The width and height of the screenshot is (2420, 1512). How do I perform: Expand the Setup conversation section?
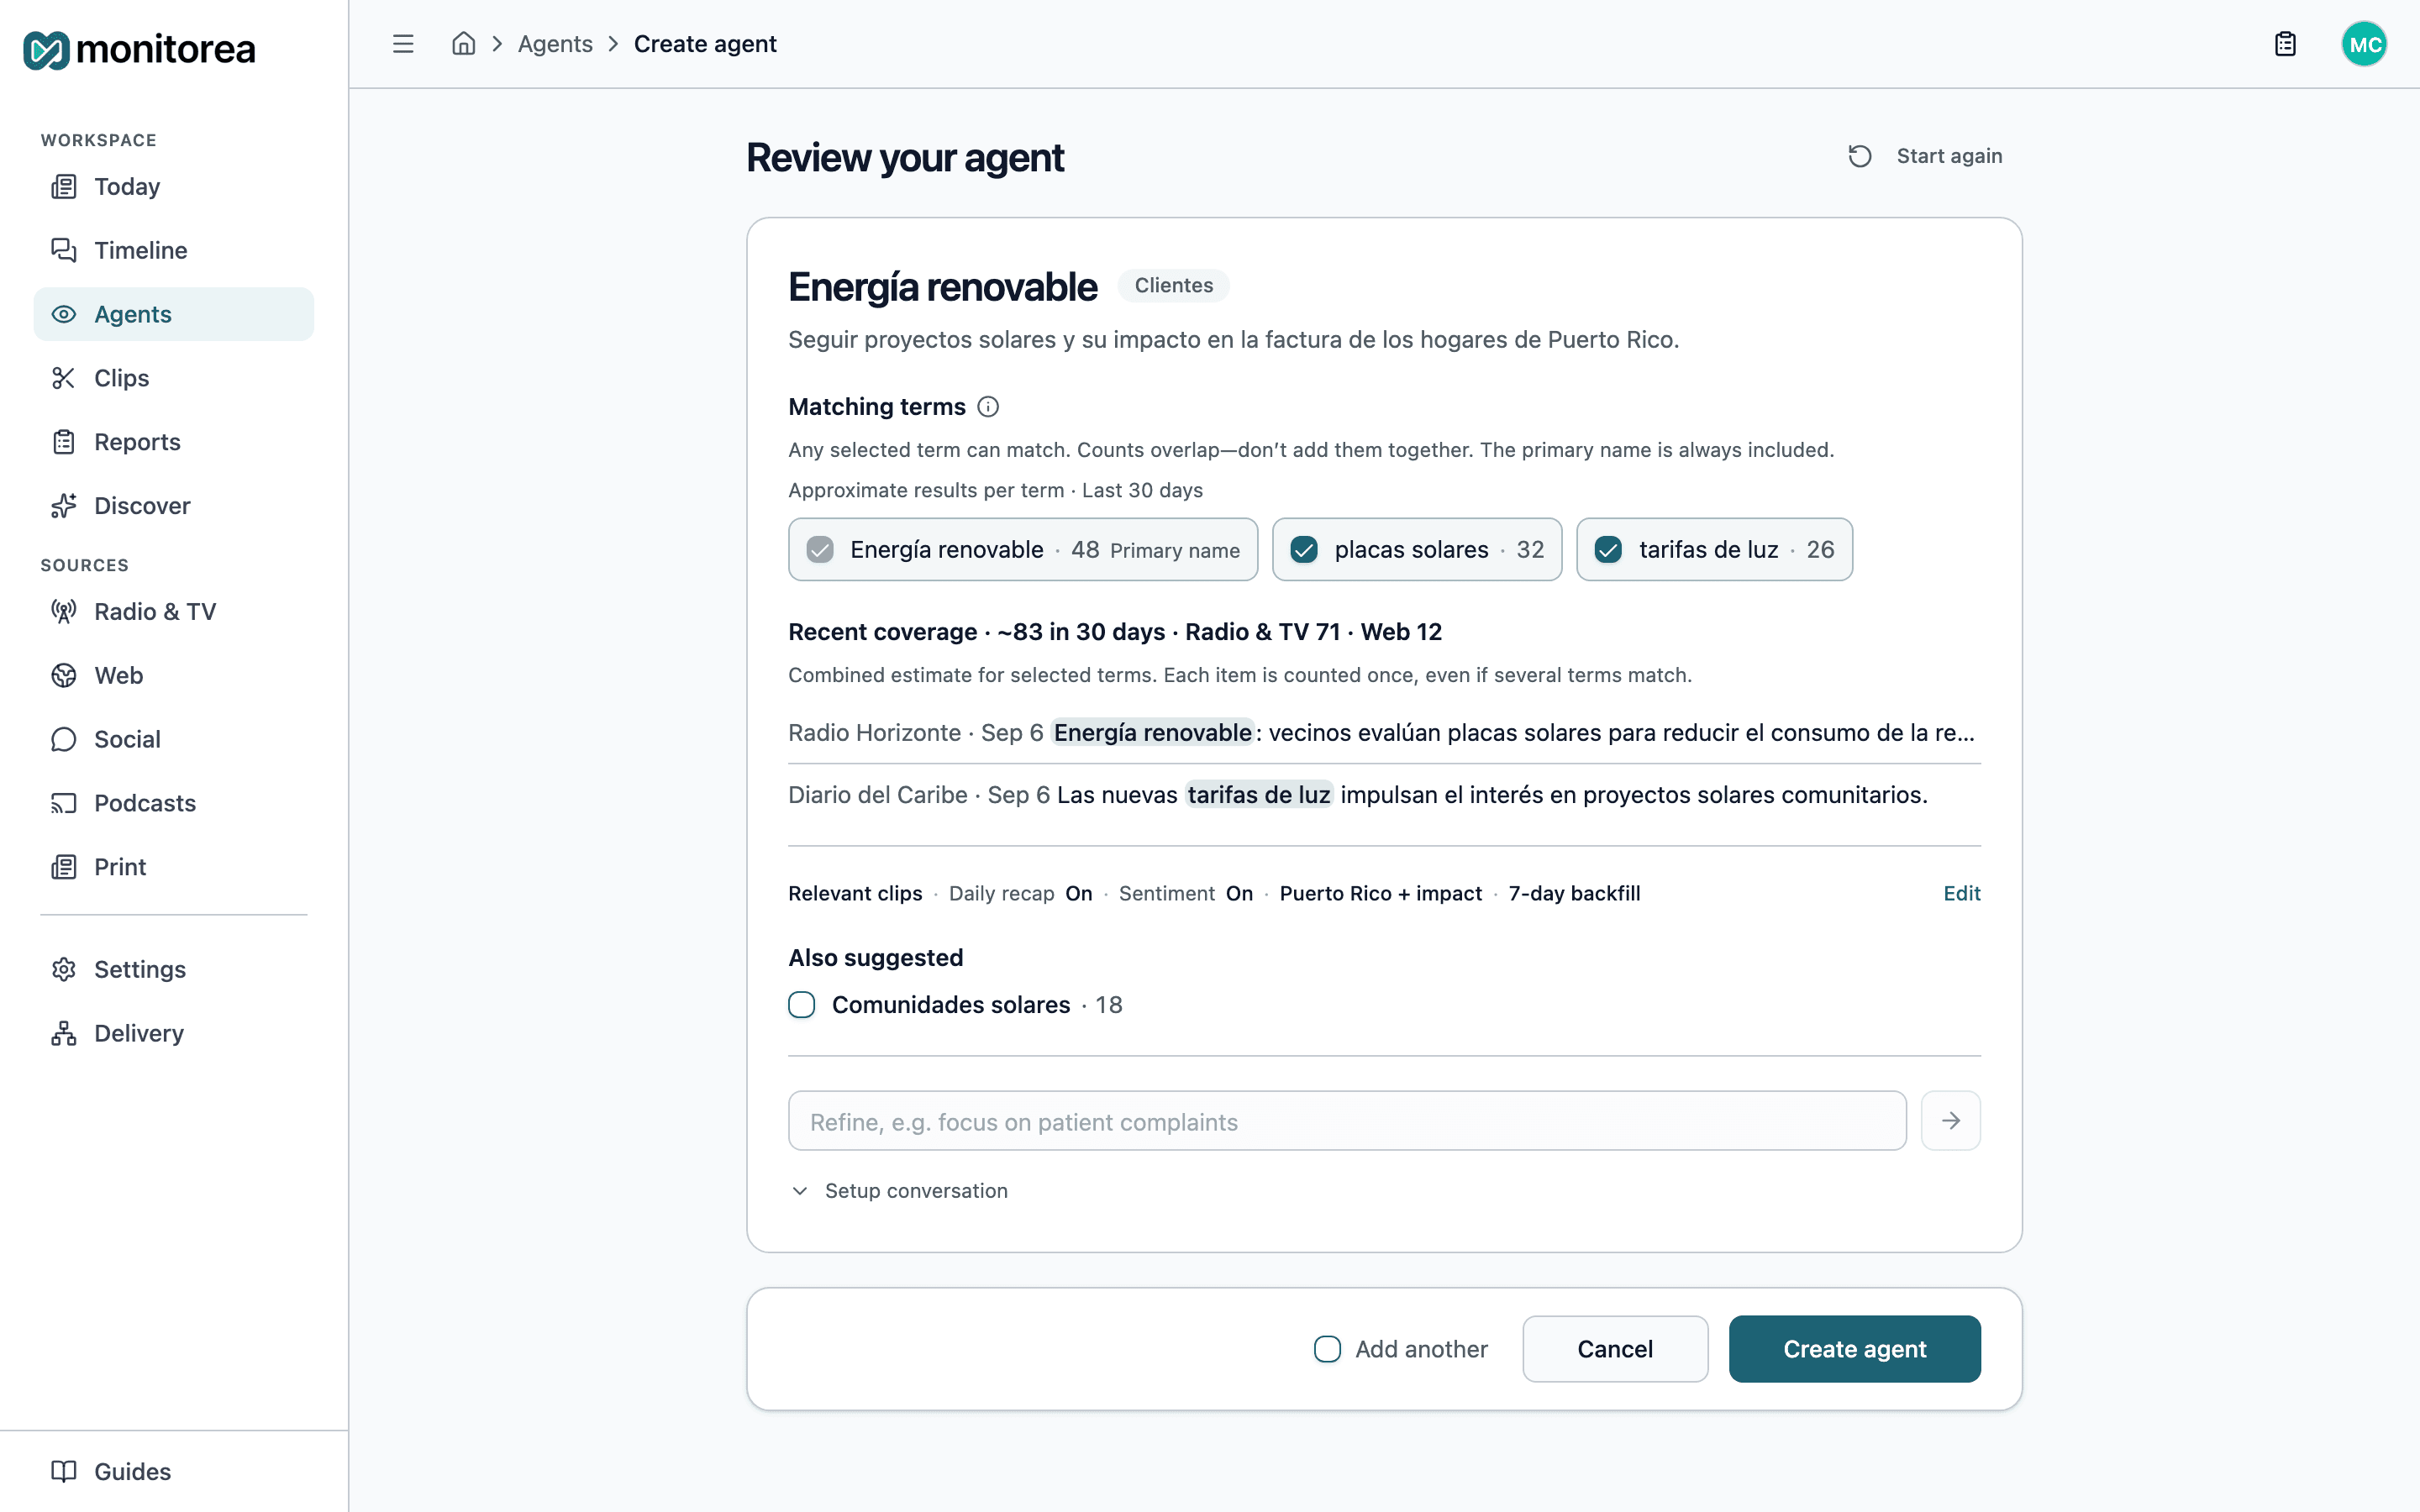tap(899, 1191)
